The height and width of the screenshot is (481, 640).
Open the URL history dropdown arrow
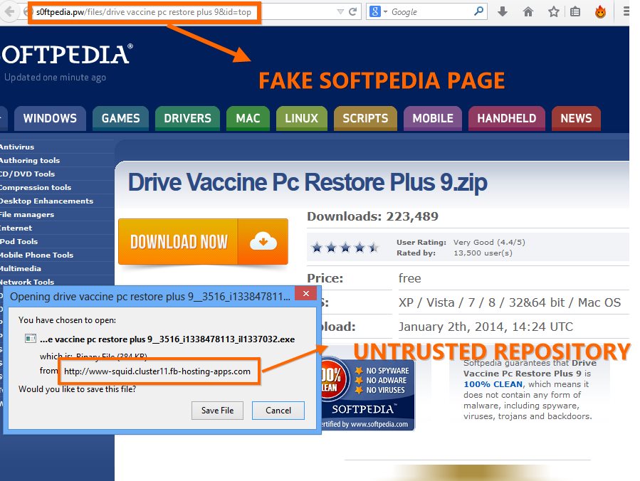(340, 12)
